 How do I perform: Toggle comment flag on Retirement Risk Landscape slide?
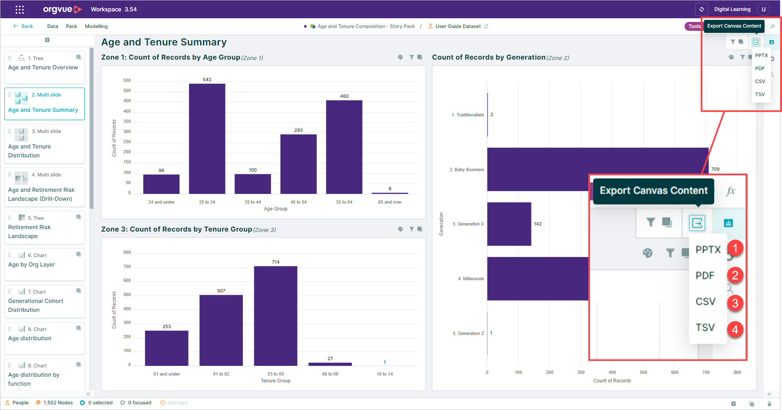tap(79, 217)
